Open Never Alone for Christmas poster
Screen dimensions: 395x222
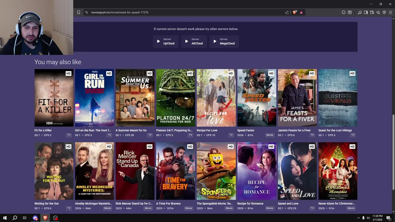pos(338,171)
